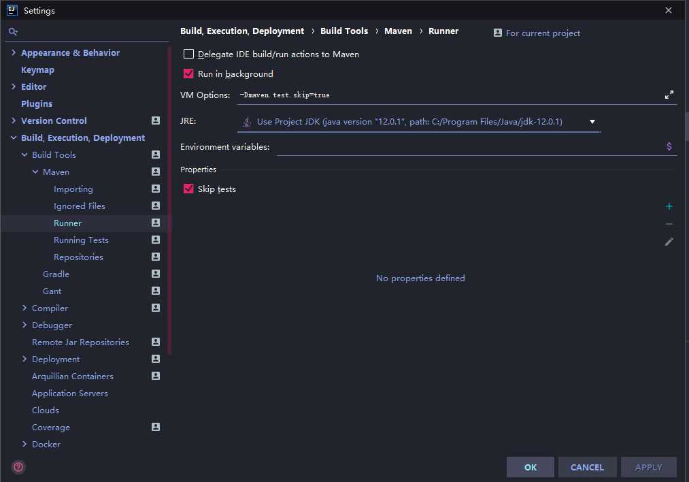689x482 pixels.
Task: Select Importing under Maven
Action: click(73, 189)
